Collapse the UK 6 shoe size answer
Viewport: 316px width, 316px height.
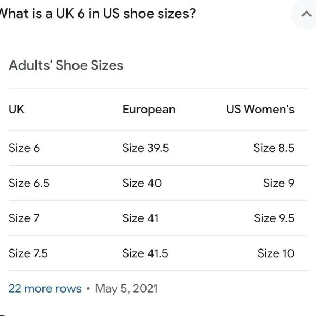pyautogui.click(x=306, y=14)
